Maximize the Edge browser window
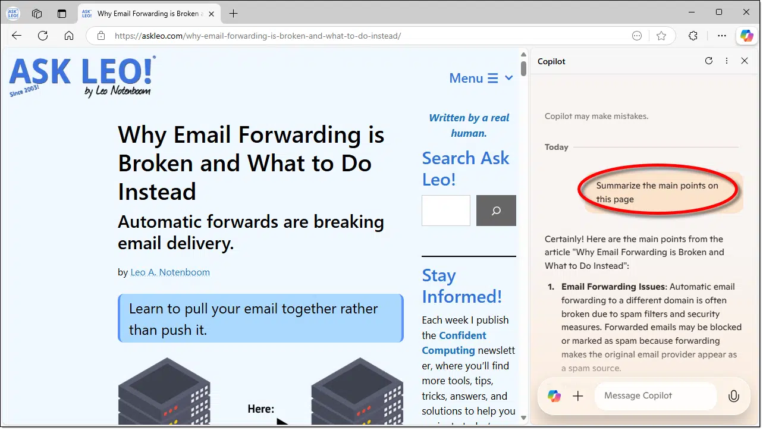 (719, 12)
